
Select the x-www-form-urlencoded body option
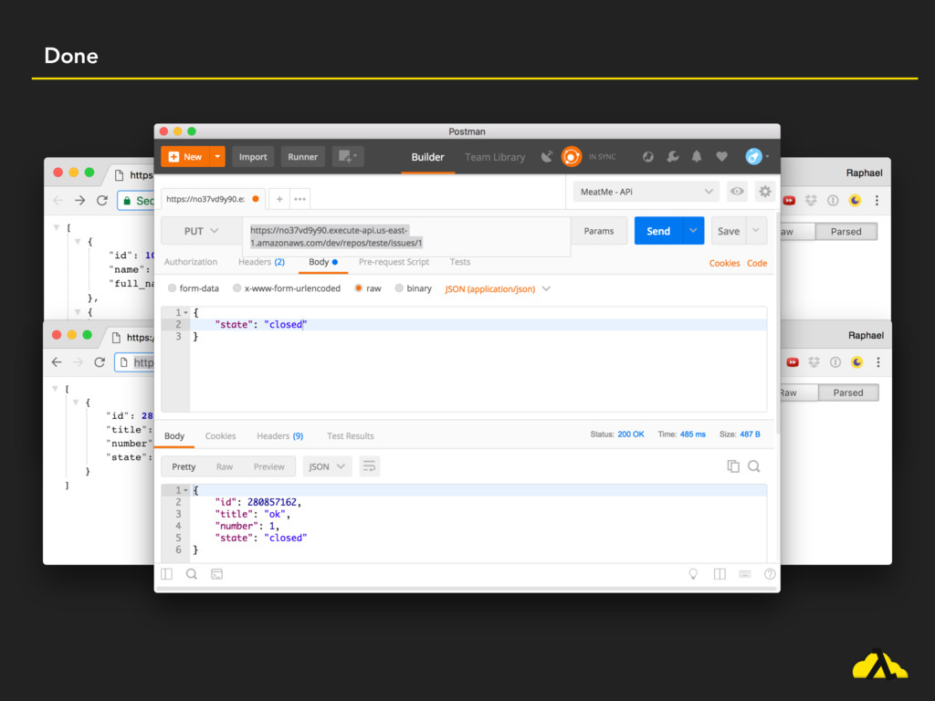pos(236,288)
